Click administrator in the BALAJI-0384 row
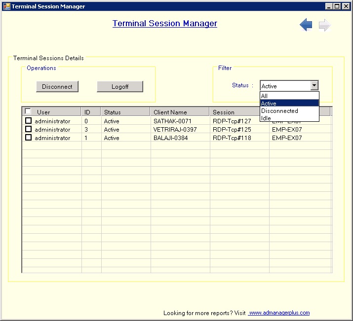 [52, 138]
